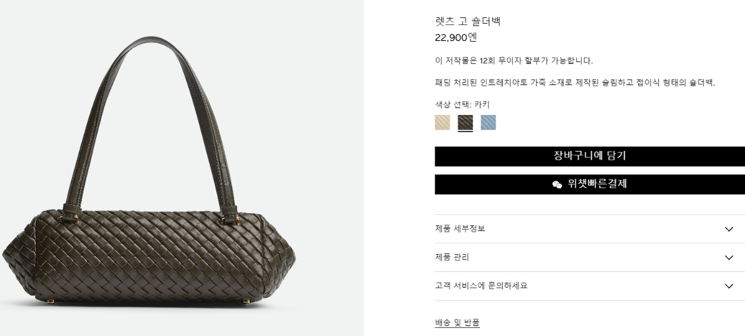Click the product title 렛츠 고 숄더백

click(x=467, y=21)
